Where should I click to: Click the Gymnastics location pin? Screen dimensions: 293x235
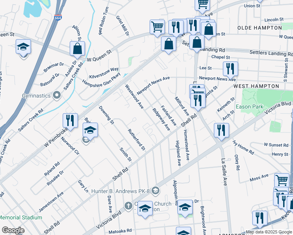tap(57, 96)
